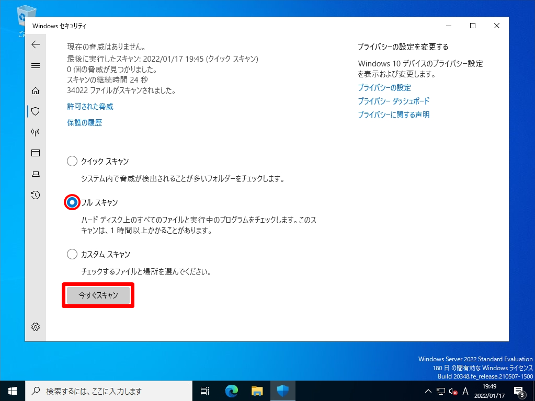Viewport: 535px width, 401px height.
Task: Open the notification center icon
Action: click(519, 391)
